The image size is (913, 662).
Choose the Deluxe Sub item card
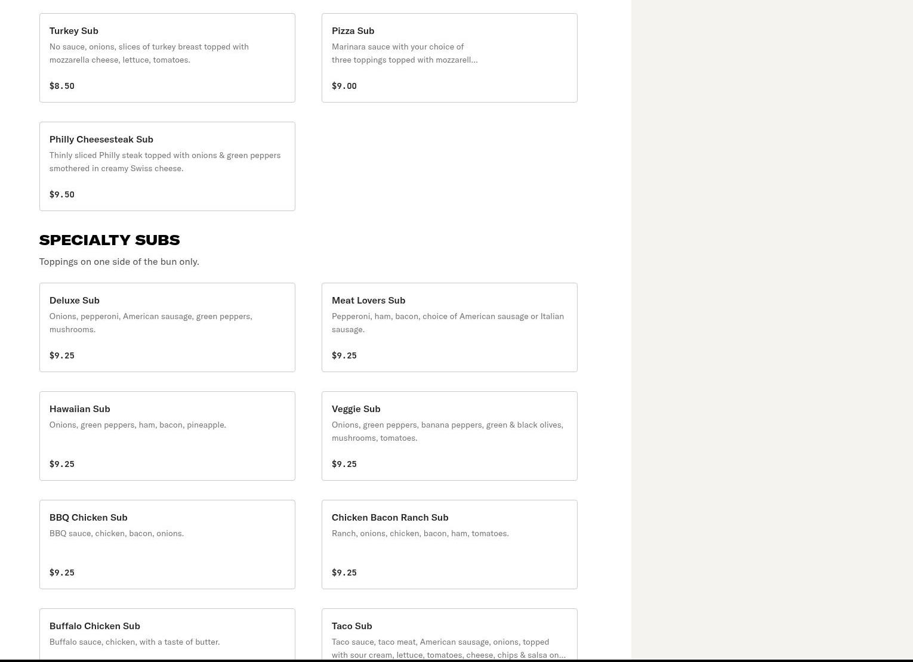click(x=167, y=327)
